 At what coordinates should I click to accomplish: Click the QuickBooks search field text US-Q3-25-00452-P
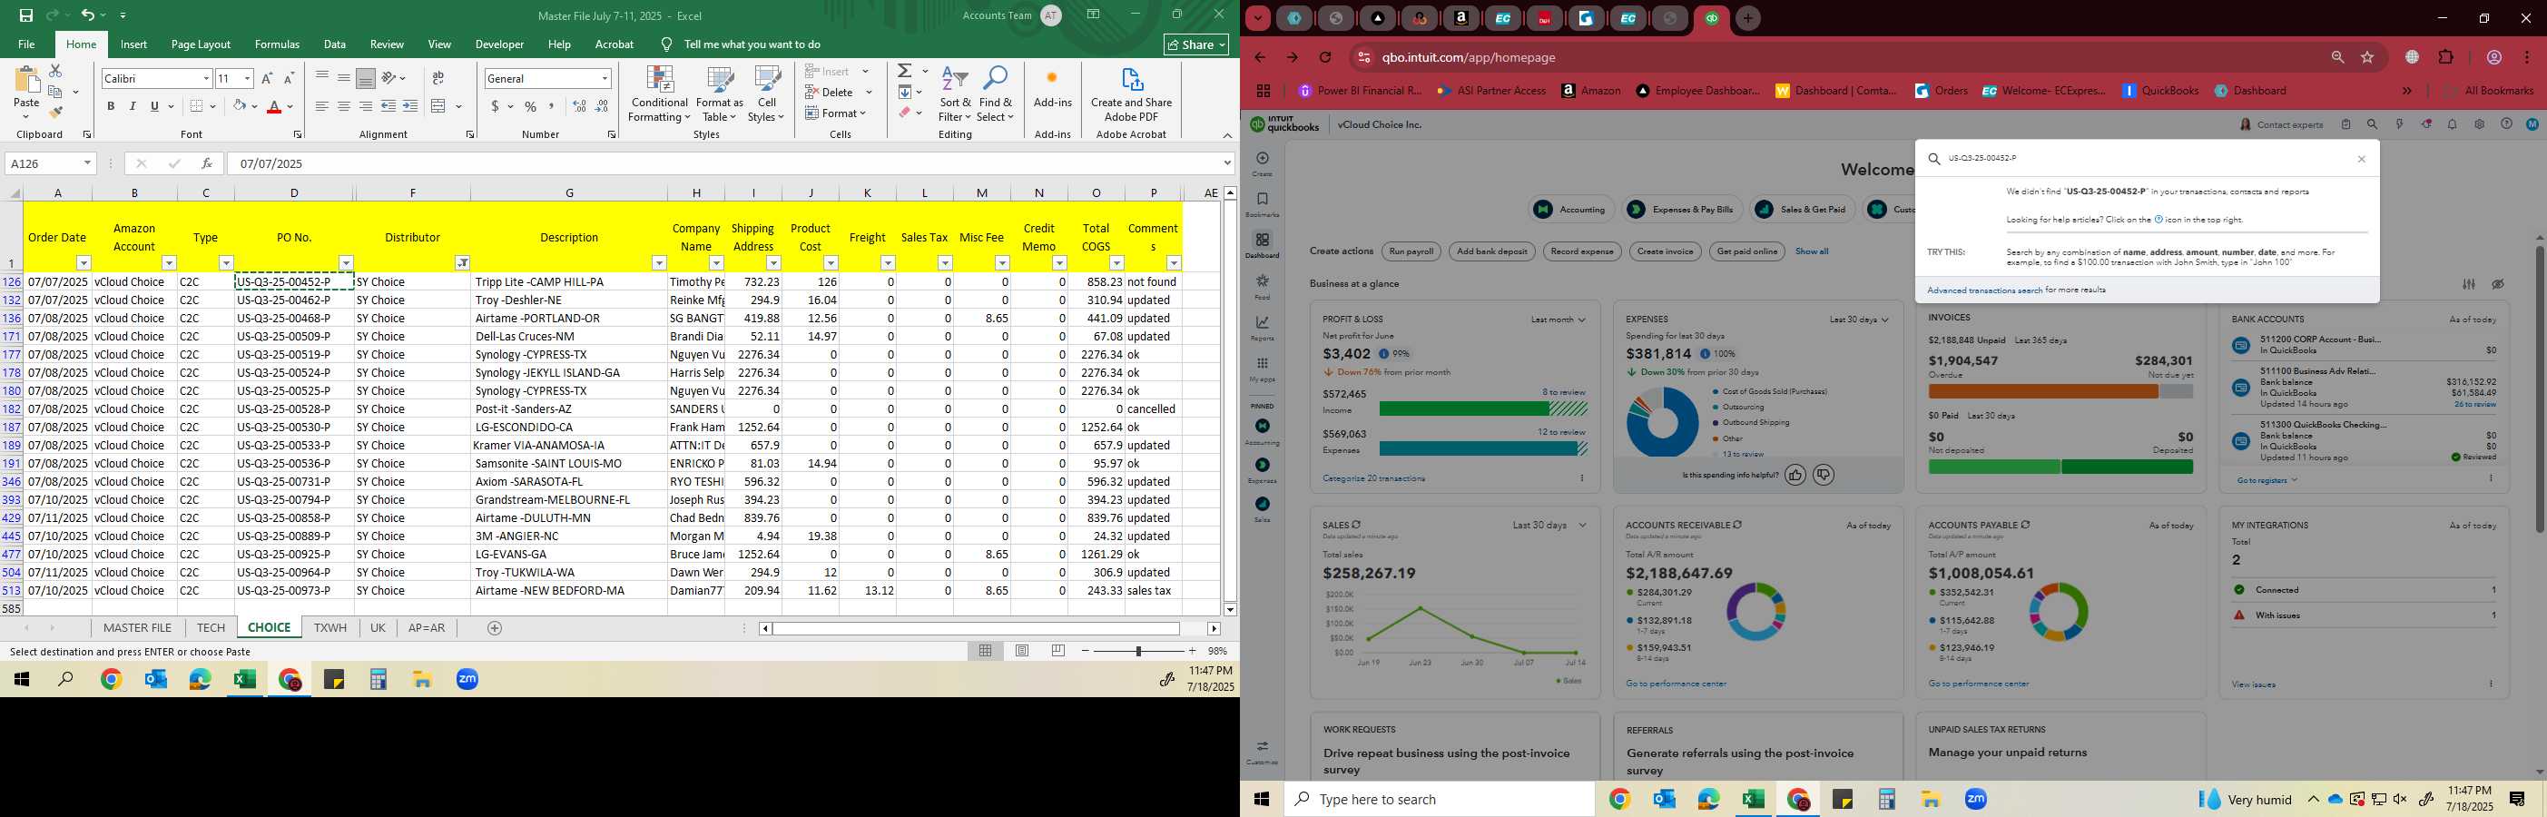(1982, 158)
